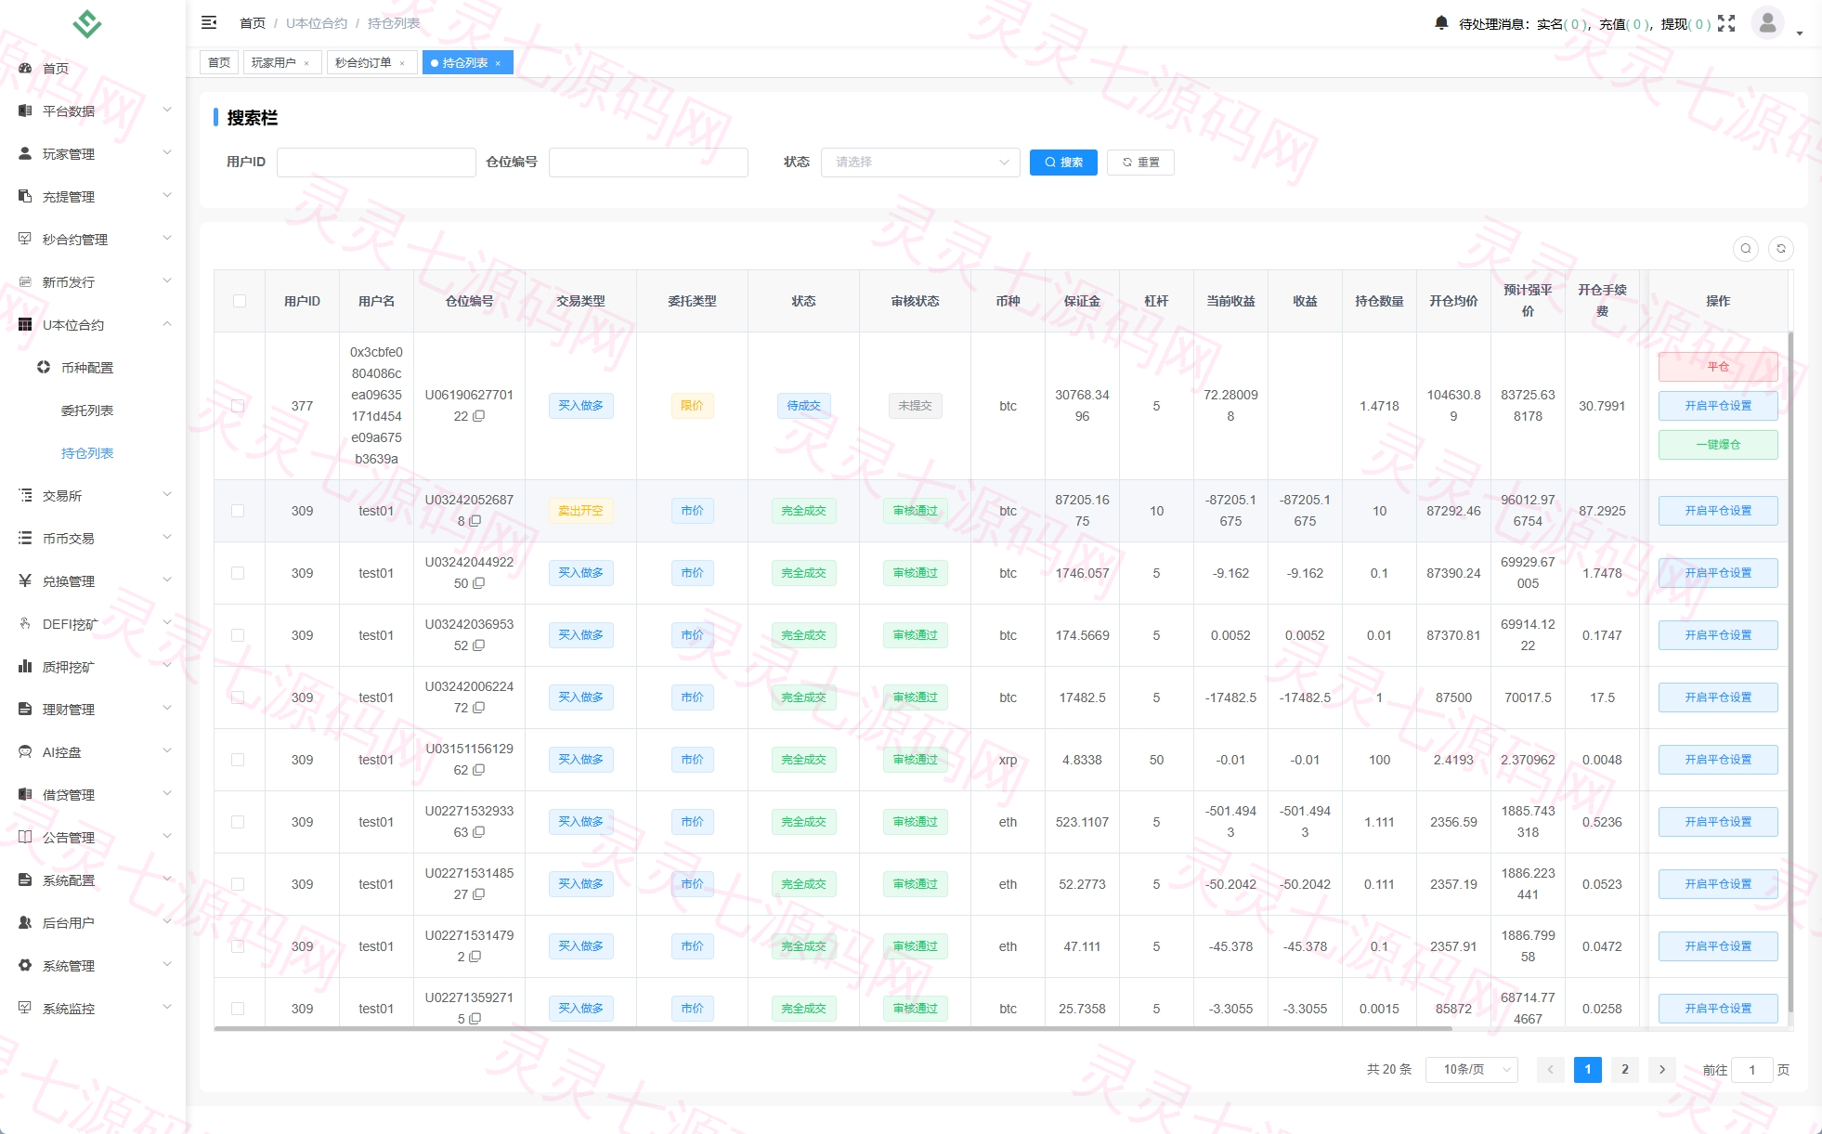Viewport: 1822px width, 1134px height.
Task: Open the pending messages bell icon
Action: coord(1441,23)
